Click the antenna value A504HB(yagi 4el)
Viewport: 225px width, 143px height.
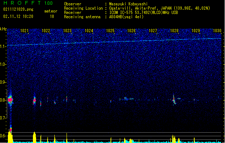(126, 17)
